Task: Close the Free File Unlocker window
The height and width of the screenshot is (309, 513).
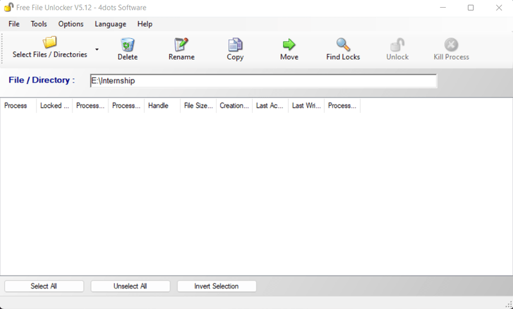Action: coord(499,8)
